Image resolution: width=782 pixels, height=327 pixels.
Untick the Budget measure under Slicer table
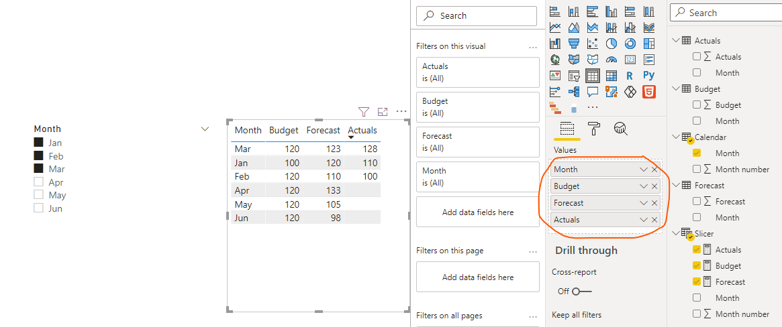[697, 265]
